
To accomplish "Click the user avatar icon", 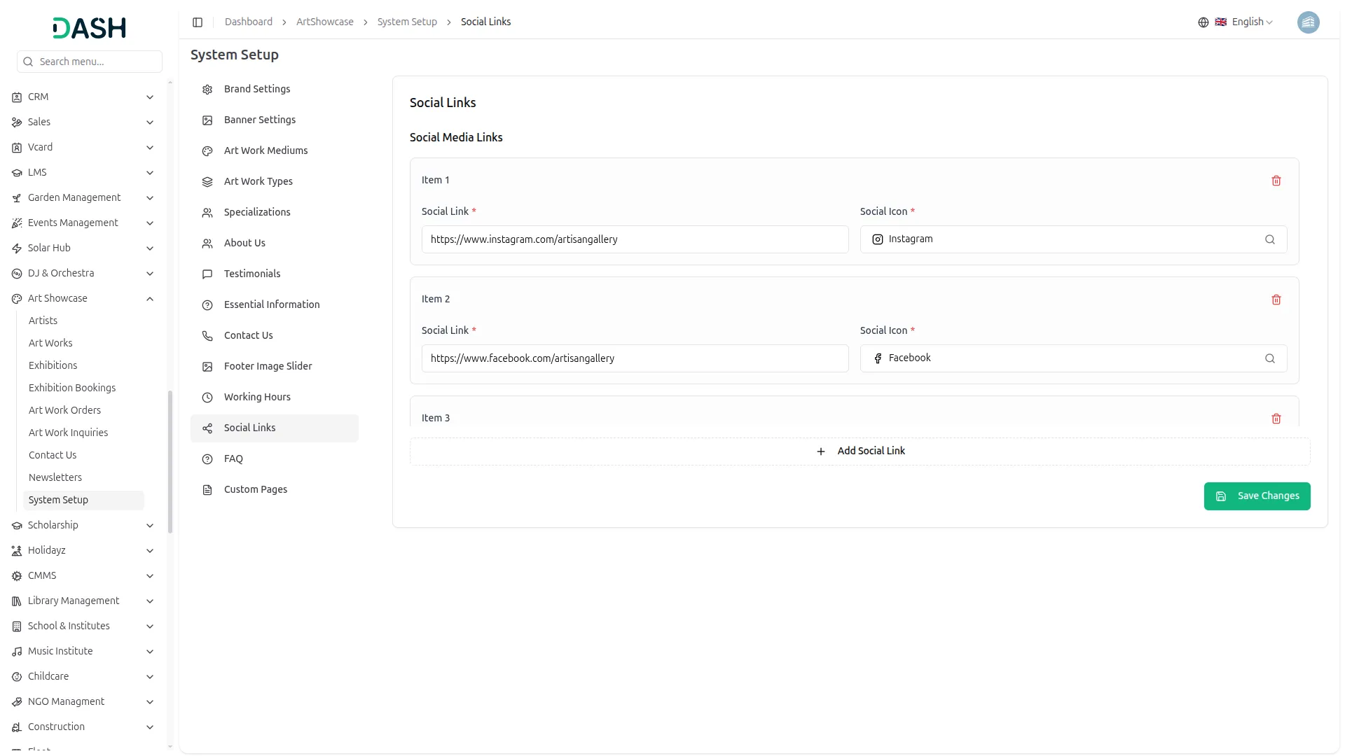I will pyautogui.click(x=1308, y=22).
